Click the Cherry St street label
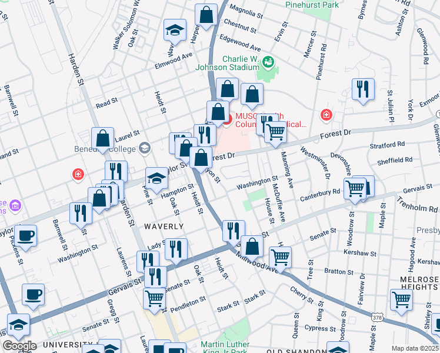 302,295
